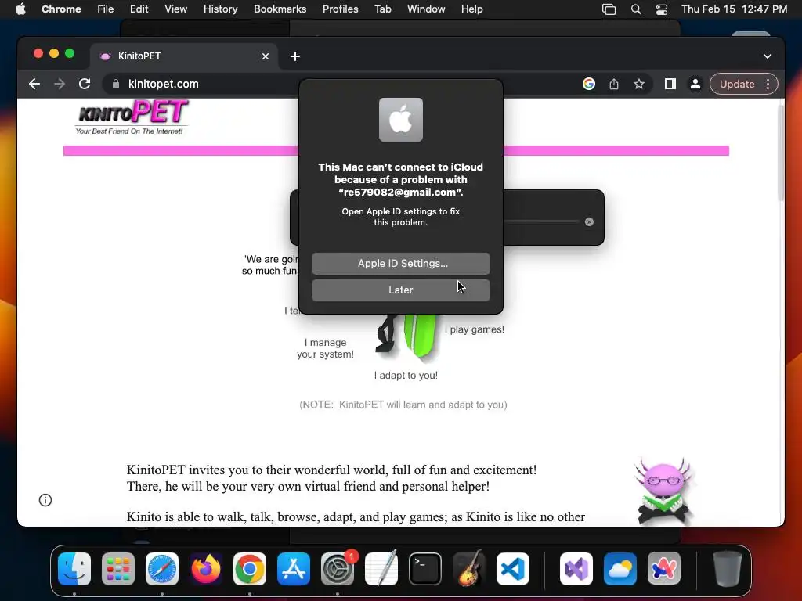The height and width of the screenshot is (601, 802).
Task: Open the Bookmarks menu
Action: click(x=280, y=9)
